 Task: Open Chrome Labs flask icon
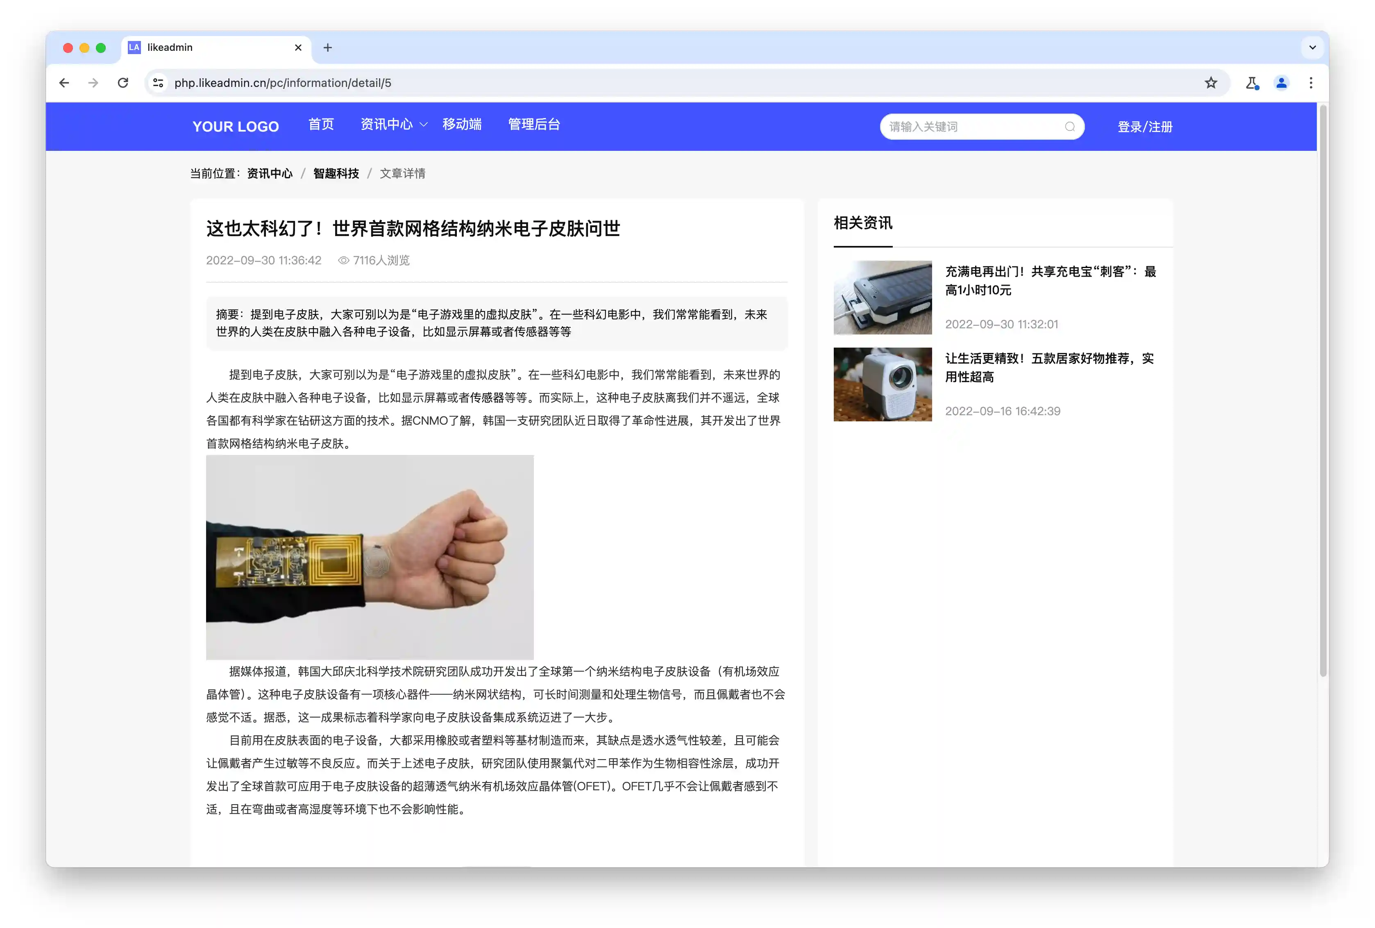[1251, 83]
